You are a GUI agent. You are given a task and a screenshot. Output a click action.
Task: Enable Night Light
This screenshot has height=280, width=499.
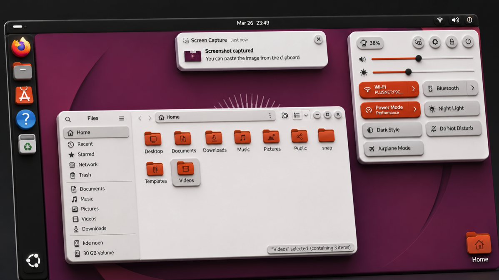click(x=452, y=108)
